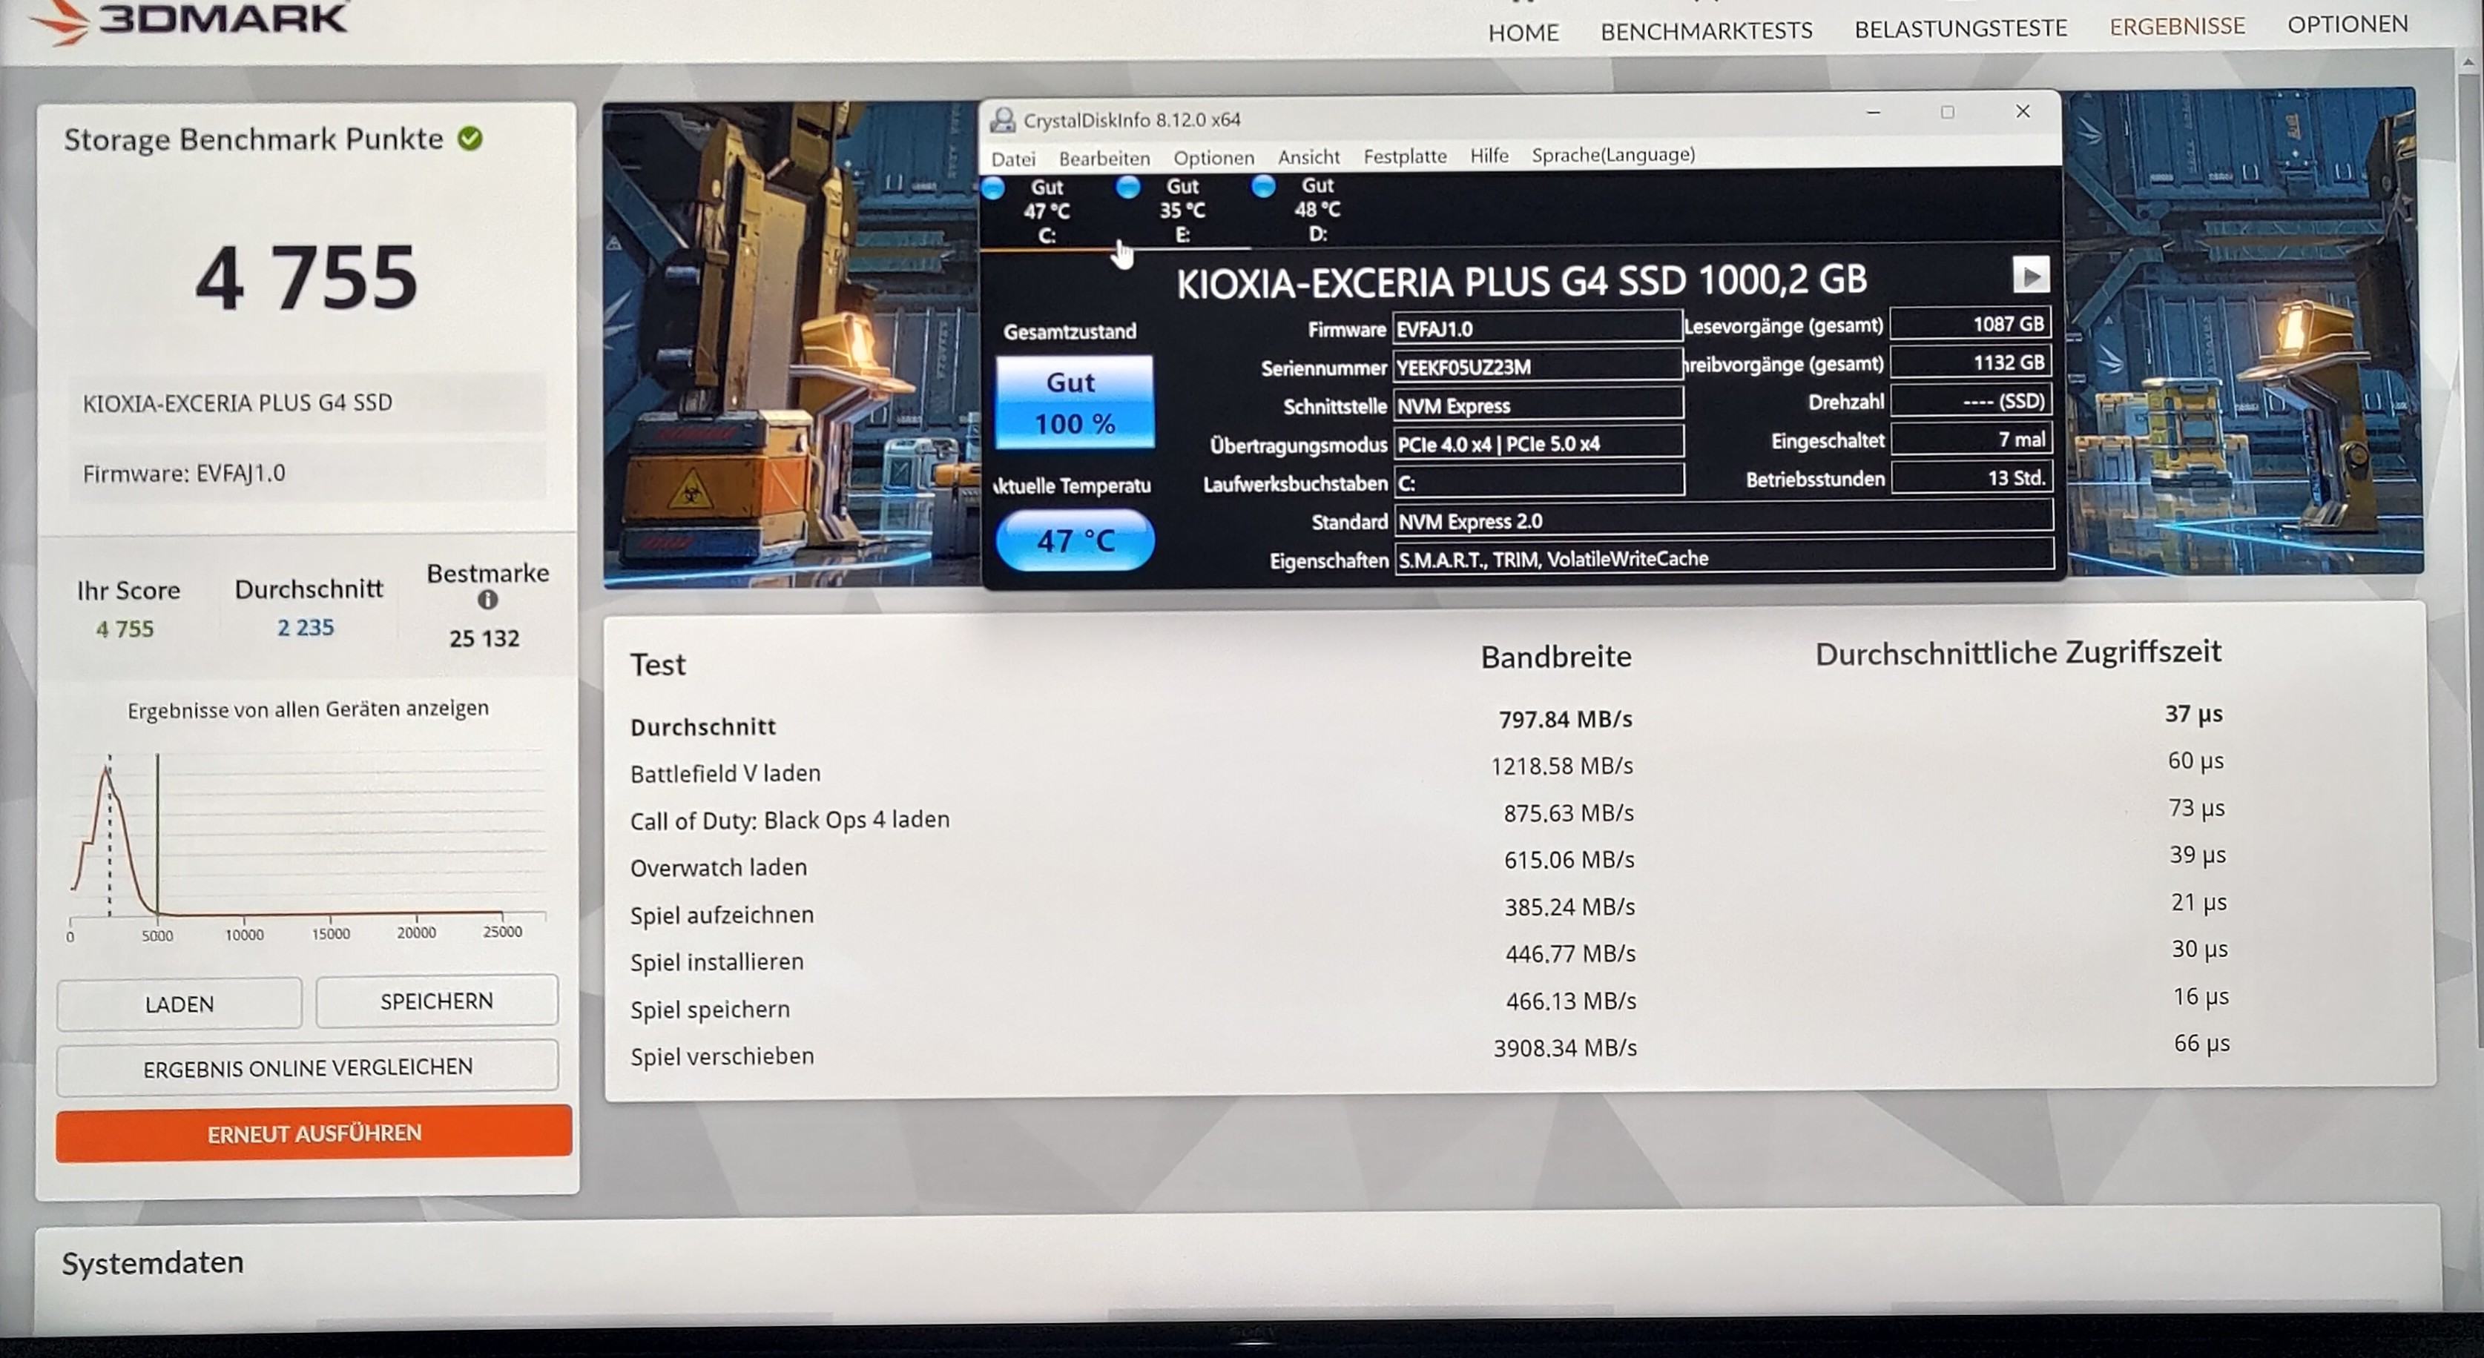Viewport: 2484px width, 1358px height.
Task: Click the 3908.34 MB/s bandwidth value
Action: [x=1565, y=1047]
